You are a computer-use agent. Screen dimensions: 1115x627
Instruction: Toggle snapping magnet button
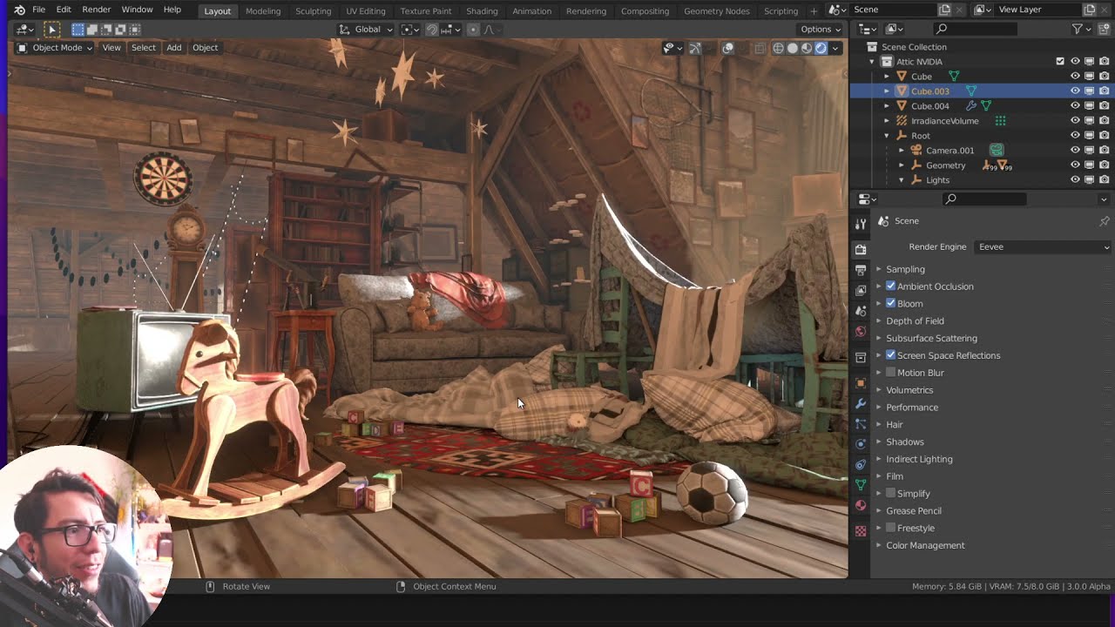pyautogui.click(x=432, y=29)
